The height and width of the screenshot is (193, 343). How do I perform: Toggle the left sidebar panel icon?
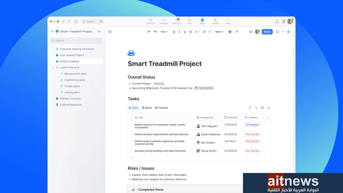[x=110, y=32]
